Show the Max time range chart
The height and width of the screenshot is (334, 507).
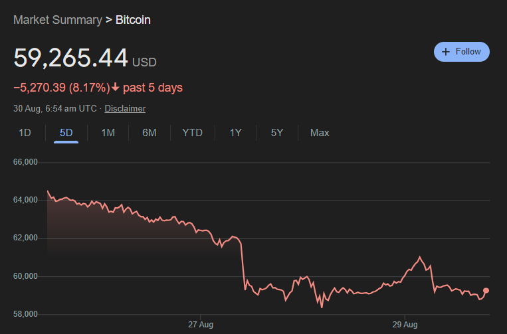[320, 133]
